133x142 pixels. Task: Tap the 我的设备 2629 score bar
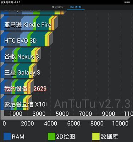coord(17,87)
